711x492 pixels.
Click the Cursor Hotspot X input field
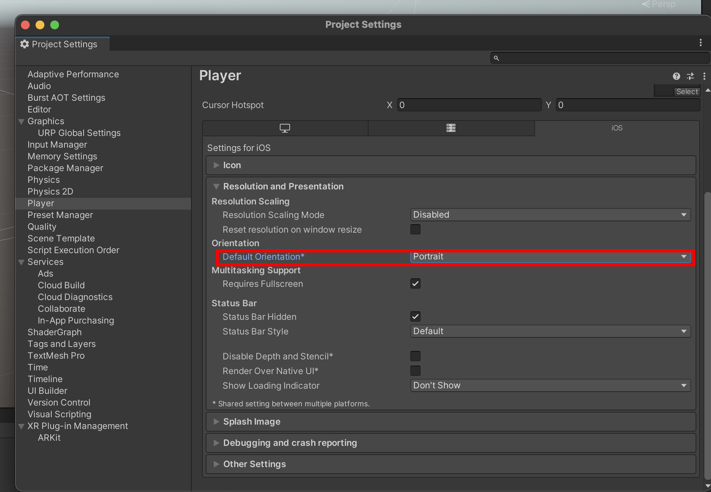(x=469, y=105)
